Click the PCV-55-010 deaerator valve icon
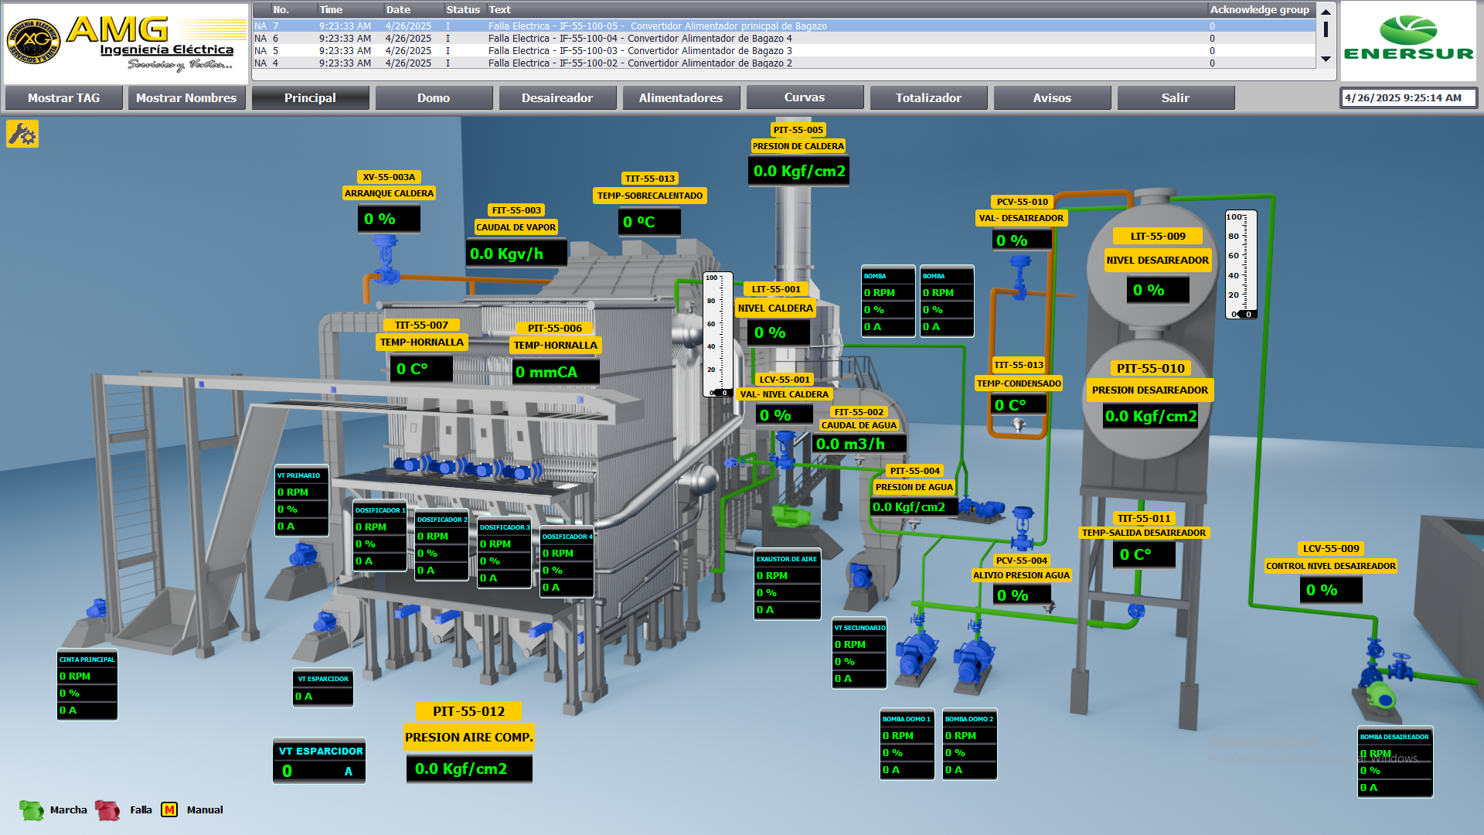The height and width of the screenshot is (835, 1484). point(1021,275)
